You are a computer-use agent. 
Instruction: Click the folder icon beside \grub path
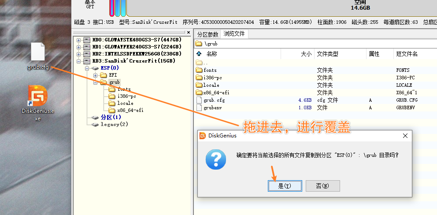coord(198,44)
